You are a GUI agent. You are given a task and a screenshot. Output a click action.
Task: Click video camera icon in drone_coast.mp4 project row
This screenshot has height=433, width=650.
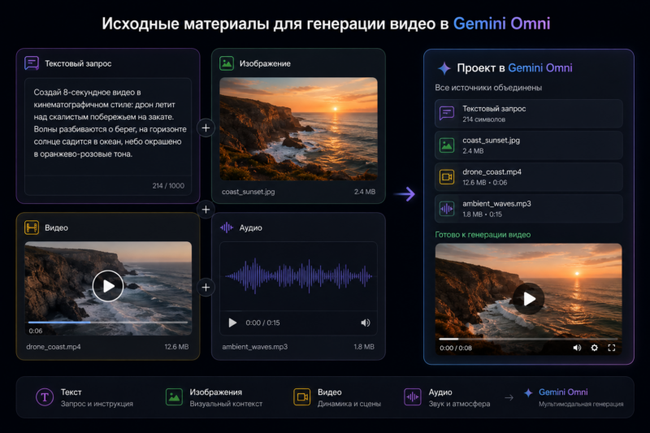tap(447, 177)
